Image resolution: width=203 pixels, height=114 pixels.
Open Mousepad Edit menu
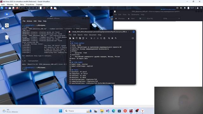click(x=75, y=35)
